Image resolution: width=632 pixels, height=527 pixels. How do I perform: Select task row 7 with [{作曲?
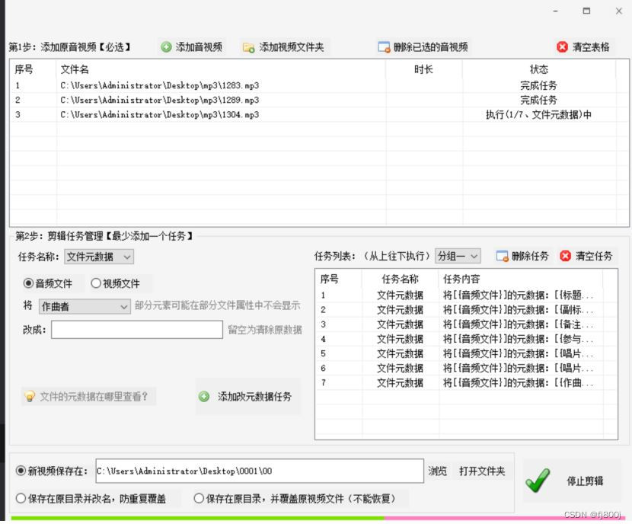[466, 382]
